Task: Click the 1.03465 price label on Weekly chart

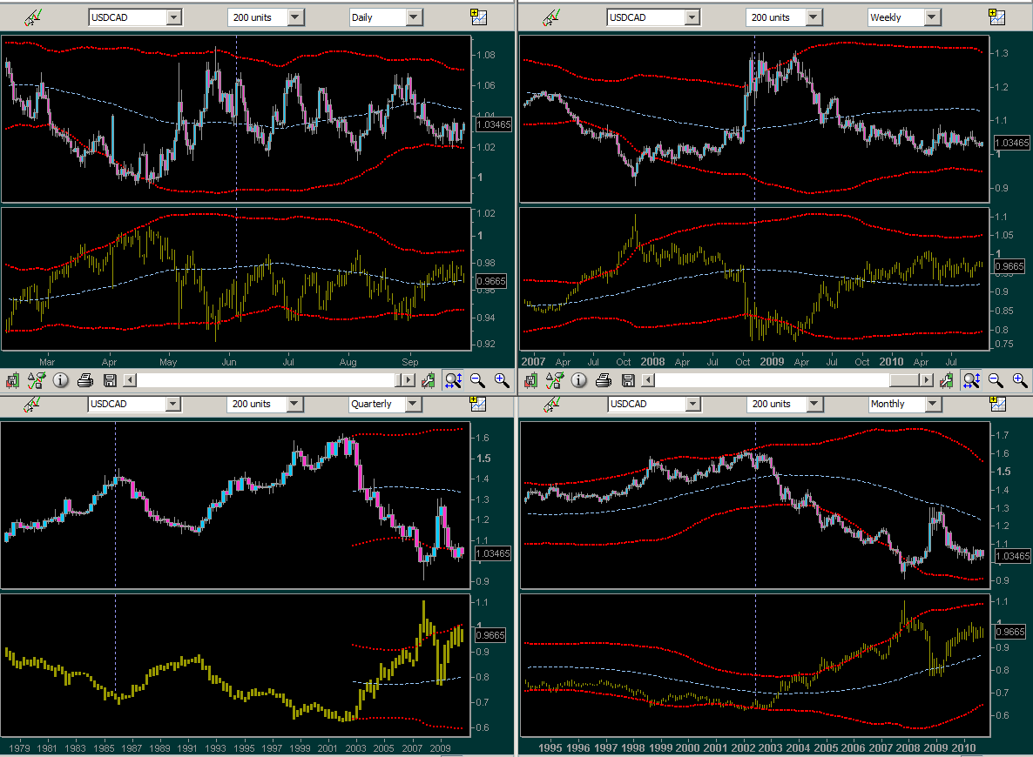Action: coord(1012,143)
